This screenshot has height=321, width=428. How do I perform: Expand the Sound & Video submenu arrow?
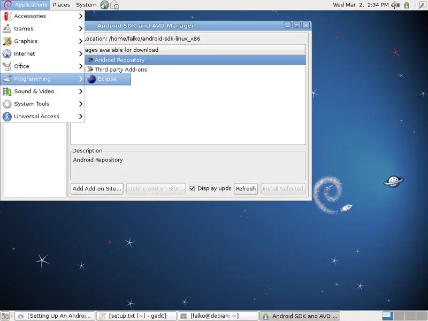click(81, 91)
